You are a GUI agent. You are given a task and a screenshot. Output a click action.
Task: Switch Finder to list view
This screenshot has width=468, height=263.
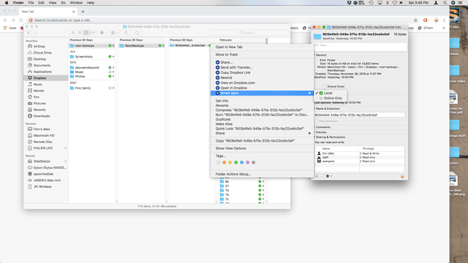tap(79, 33)
